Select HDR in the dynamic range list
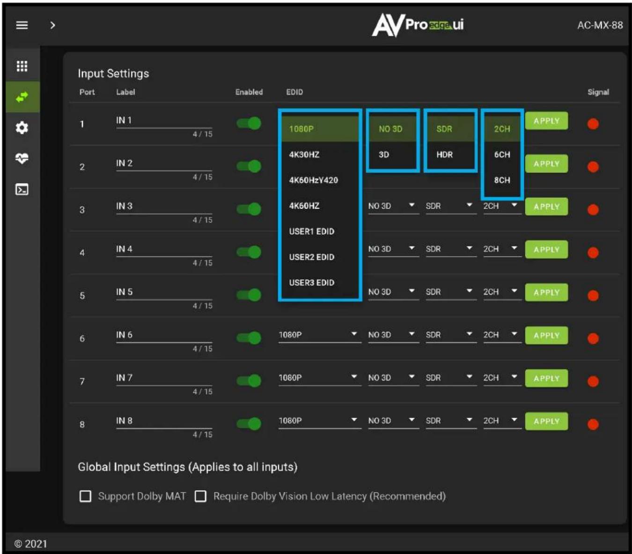This screenshot has width=632, height=554. click(x=450, y=155)
